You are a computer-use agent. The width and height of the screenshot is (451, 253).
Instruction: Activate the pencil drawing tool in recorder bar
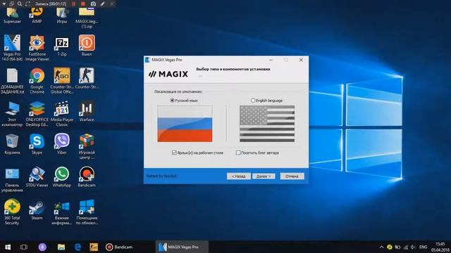coord(103,4)
